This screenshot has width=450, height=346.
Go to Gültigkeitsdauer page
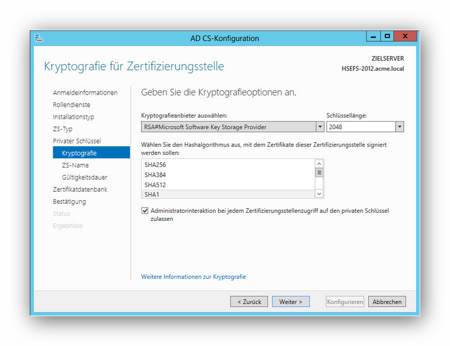tap(84, 177)
